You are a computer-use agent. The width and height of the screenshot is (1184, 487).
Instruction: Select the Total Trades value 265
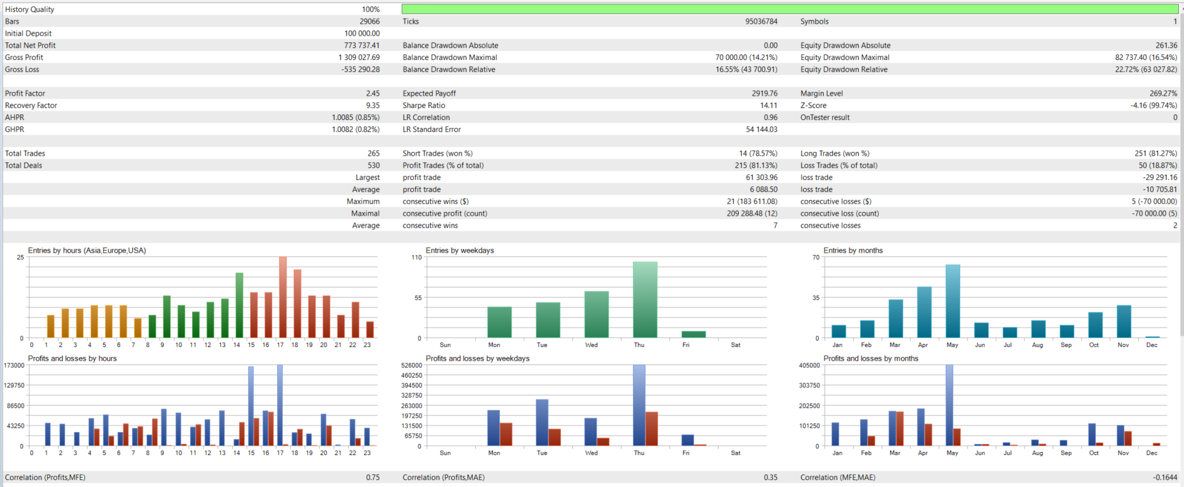pos(373,154)
